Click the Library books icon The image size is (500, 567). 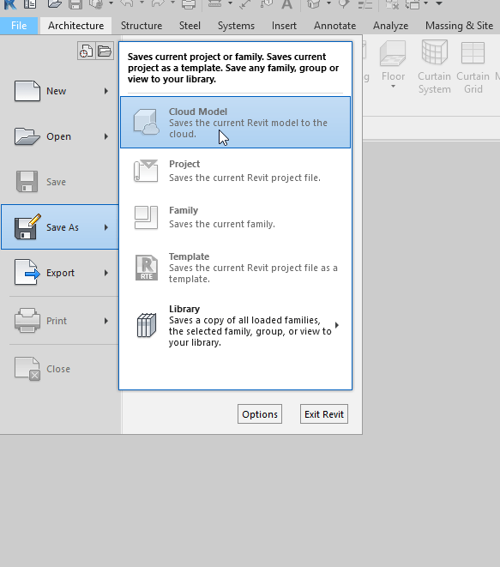147,325
